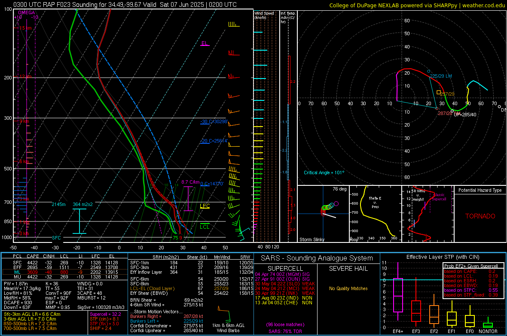Viewport: 507px width, 336px height.
Task: Click the RAP F023 sounding title text
Action: tap(125, 5)
